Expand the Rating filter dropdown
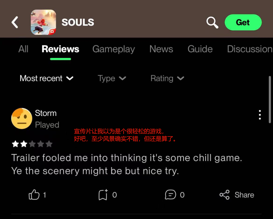 click(x=167, y=78)
